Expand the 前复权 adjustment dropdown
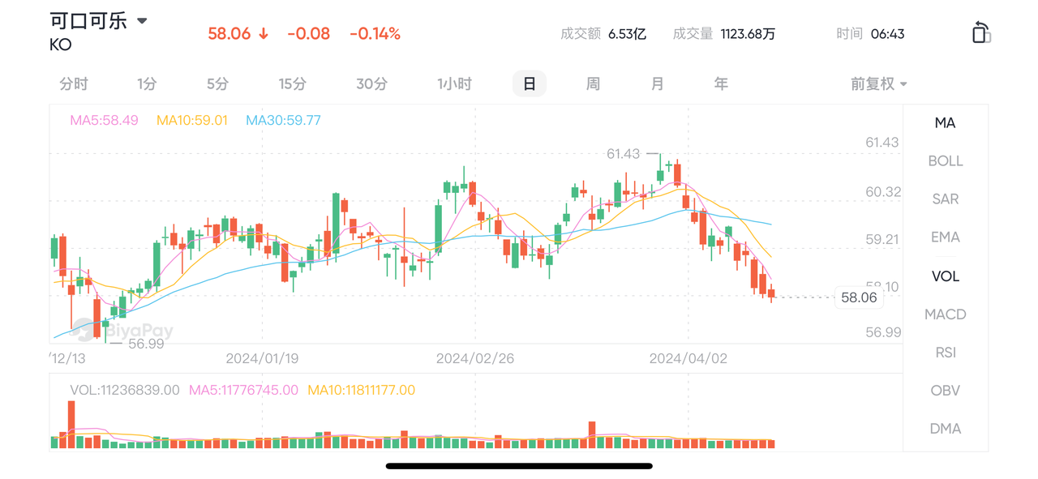 [x=879, y=83]
